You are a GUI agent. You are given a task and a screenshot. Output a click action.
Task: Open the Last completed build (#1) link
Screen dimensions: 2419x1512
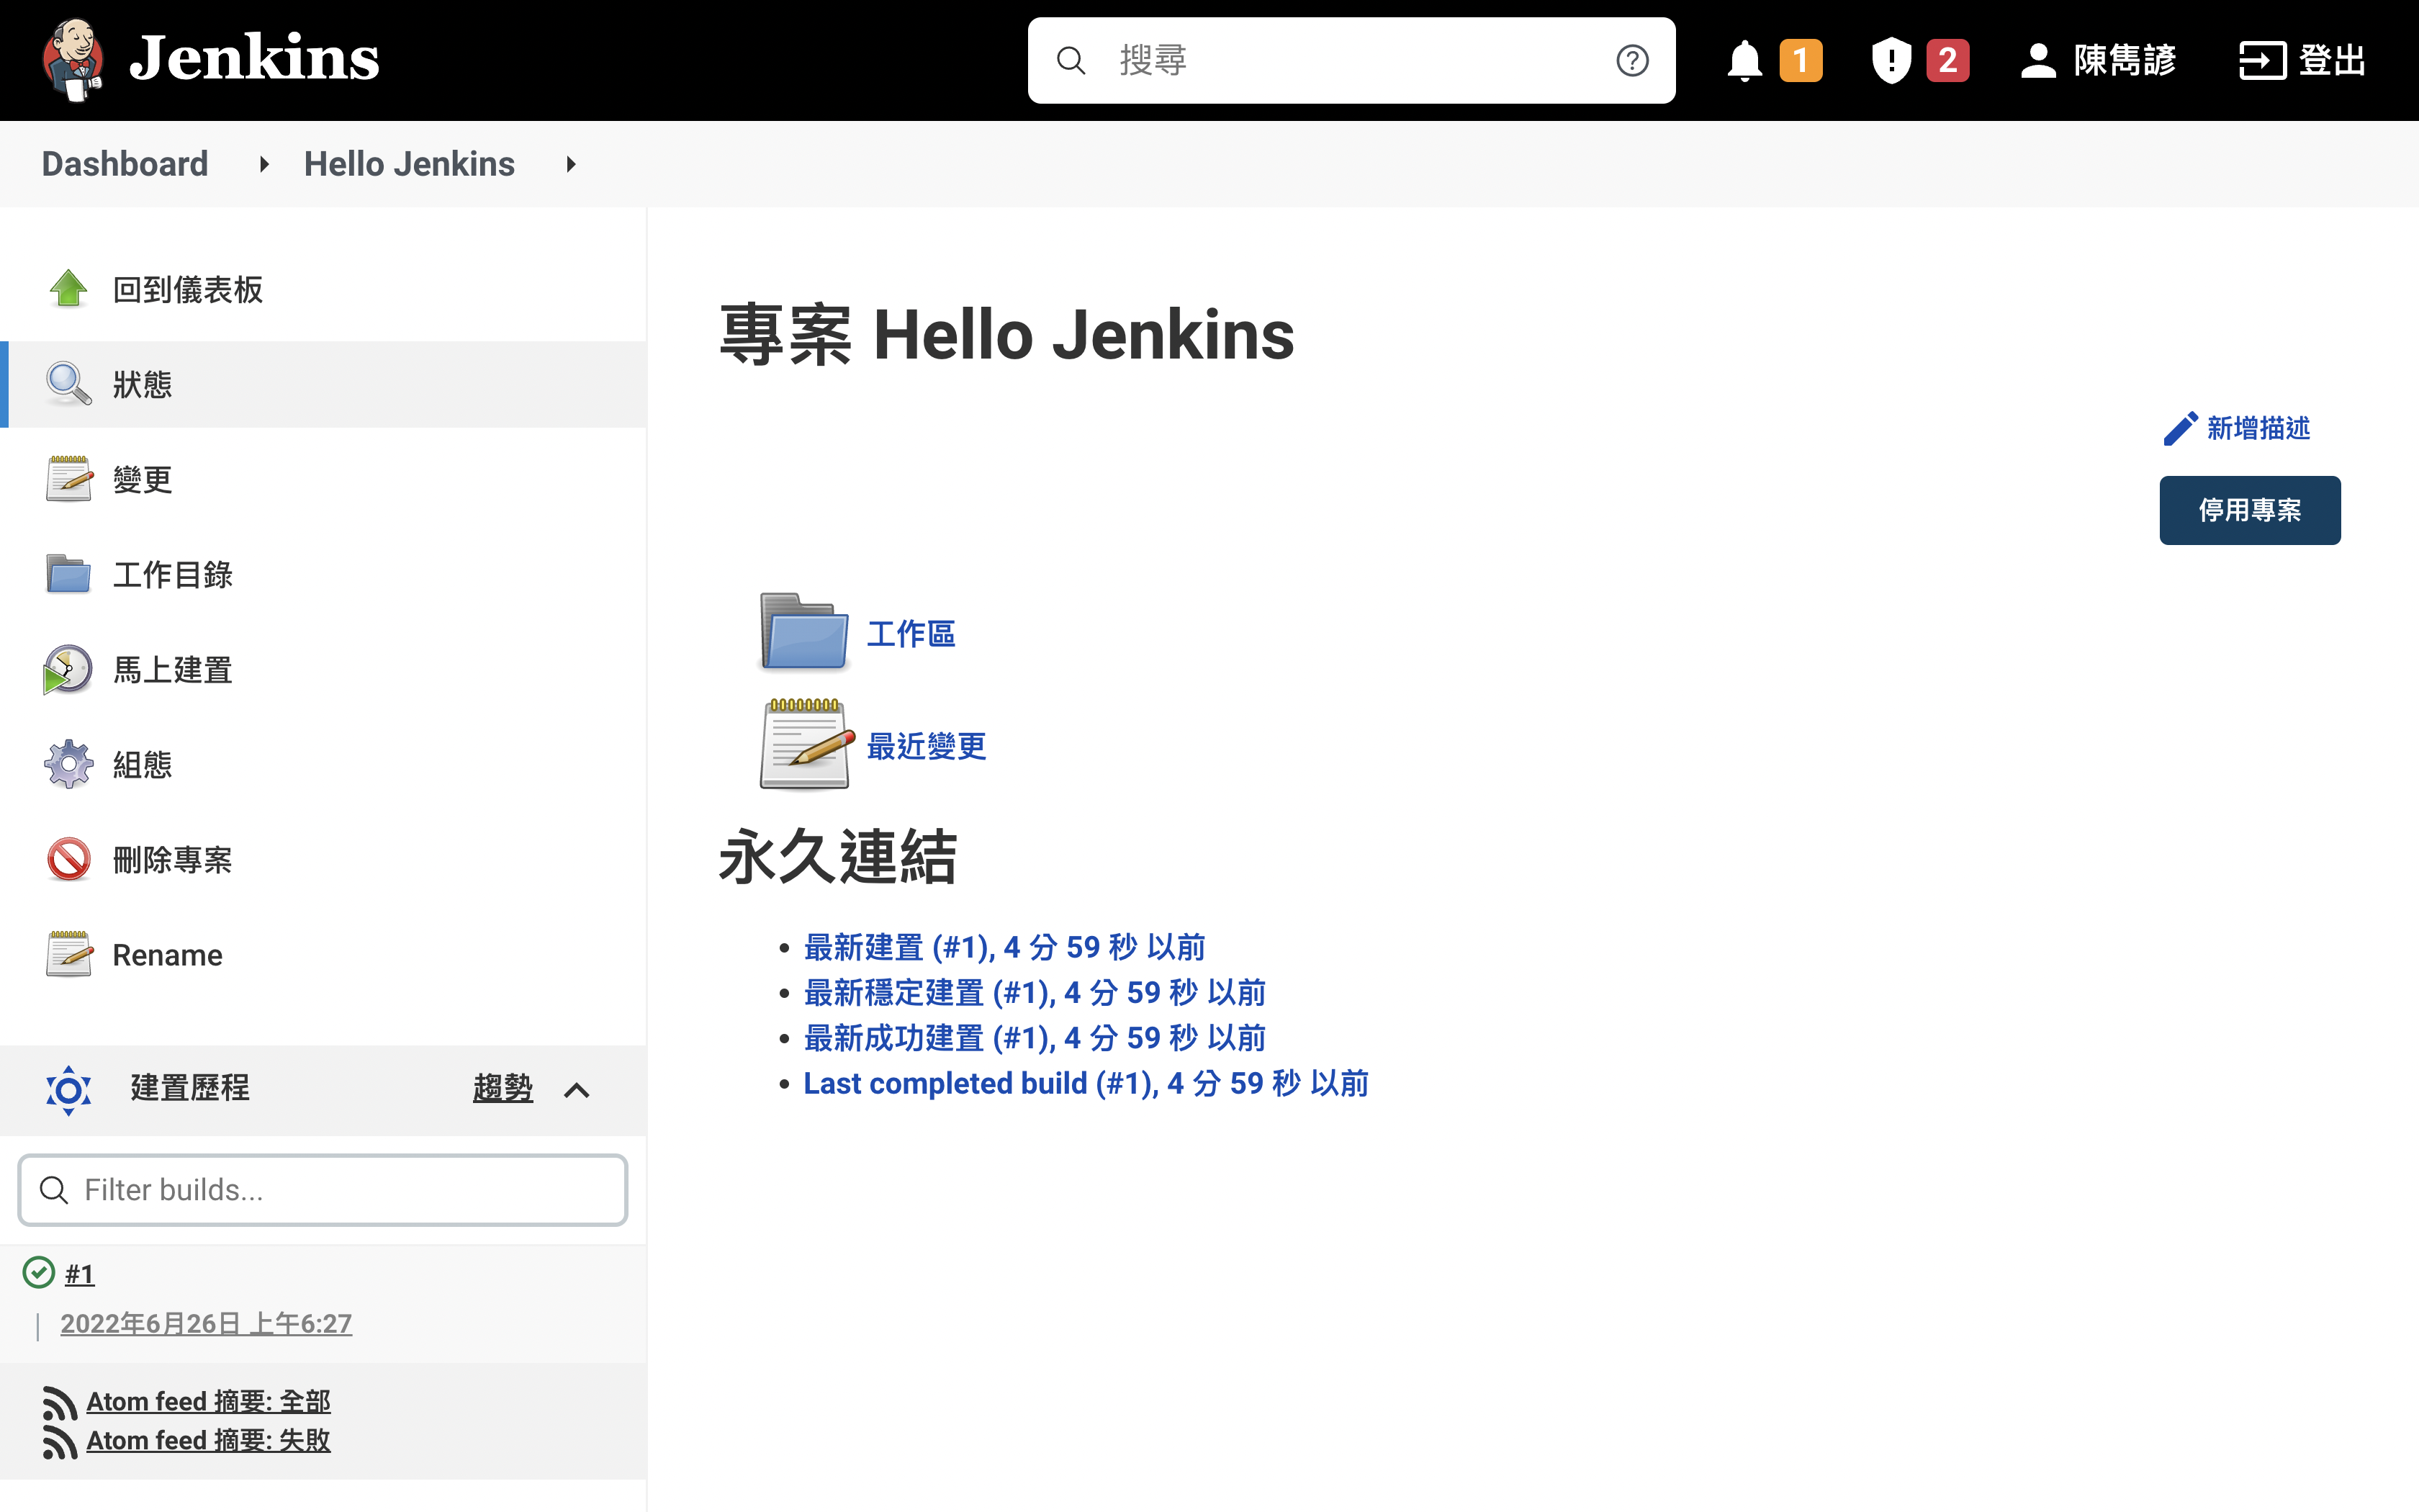pos(1086,1083)
